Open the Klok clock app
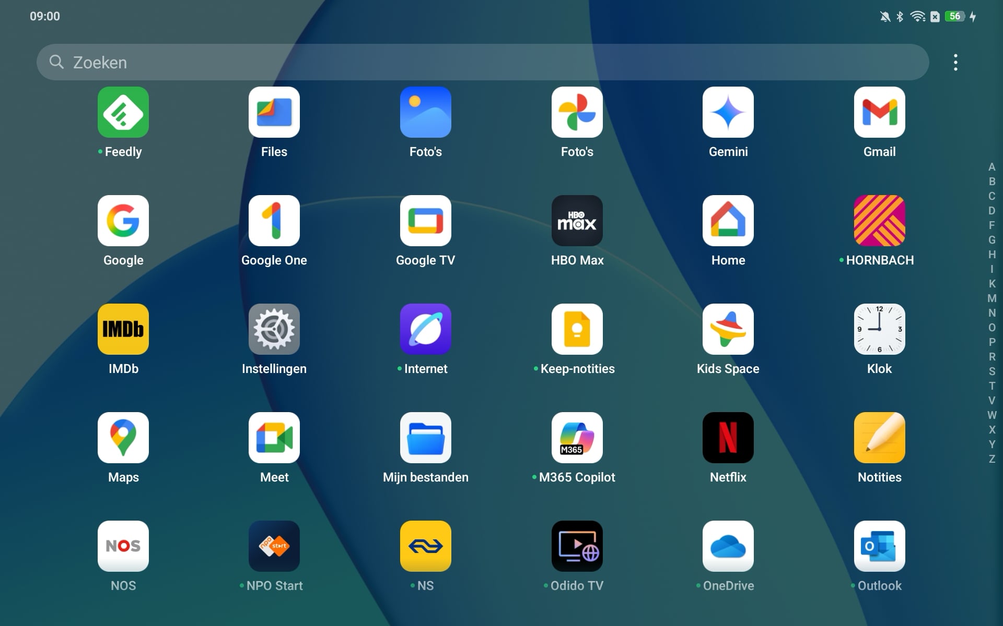1003x626 pixels. click(880, 329)
